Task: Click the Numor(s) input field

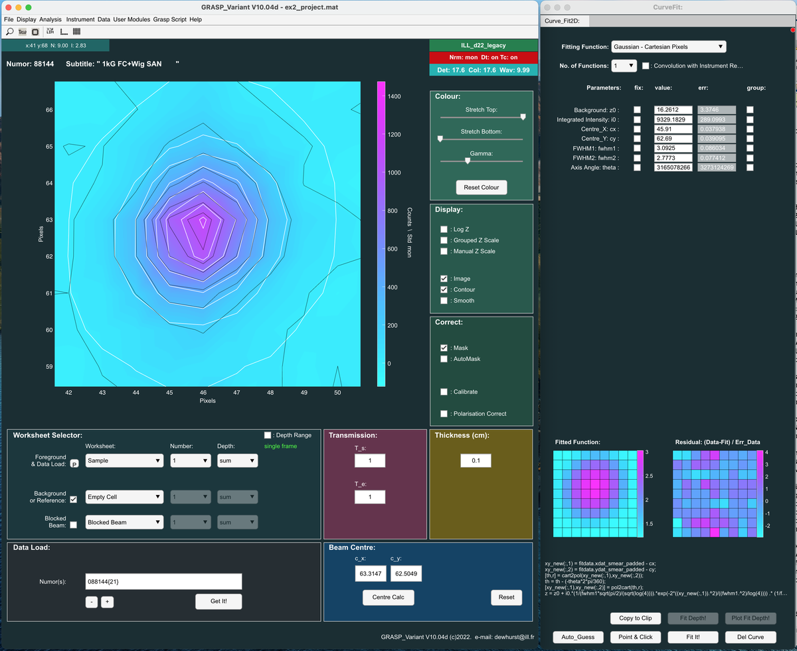Action: (x=163, y=581)
